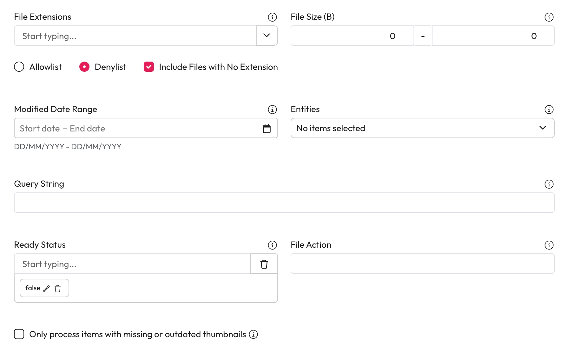Click the Ready Status typing field
Screen dimensions: 568x348
[x=132, y=264]
